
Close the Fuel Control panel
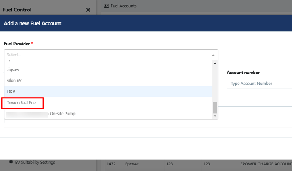pos(88,10)
